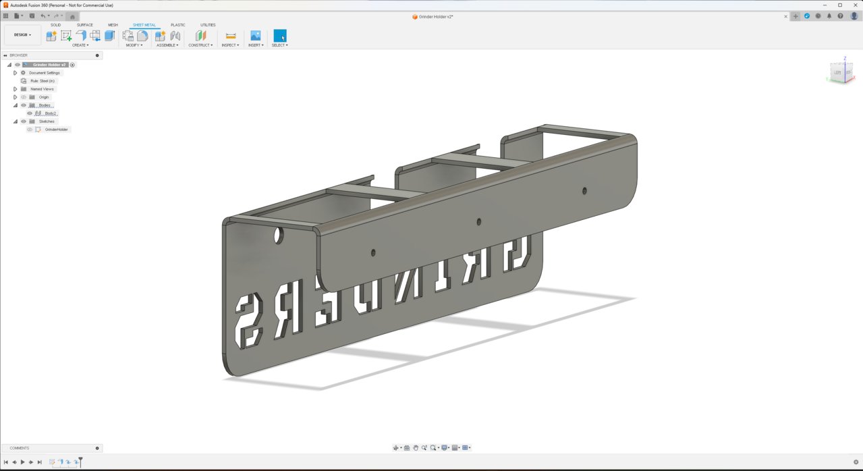Go to the Home tab icon

[x=73, y=17]
